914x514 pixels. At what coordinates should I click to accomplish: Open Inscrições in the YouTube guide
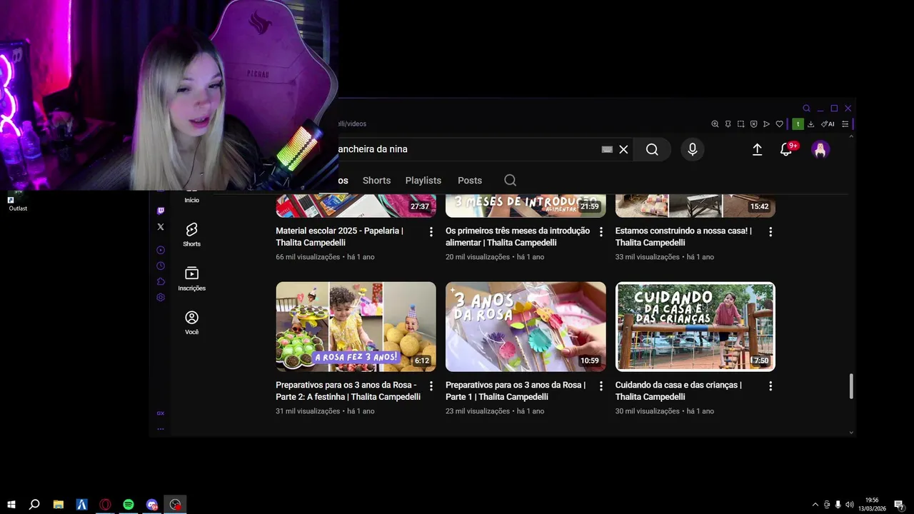pyautogui.click(x=191, y=278)
